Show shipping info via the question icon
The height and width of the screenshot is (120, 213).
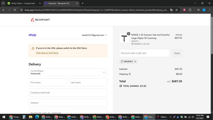[x=129, y=74]
